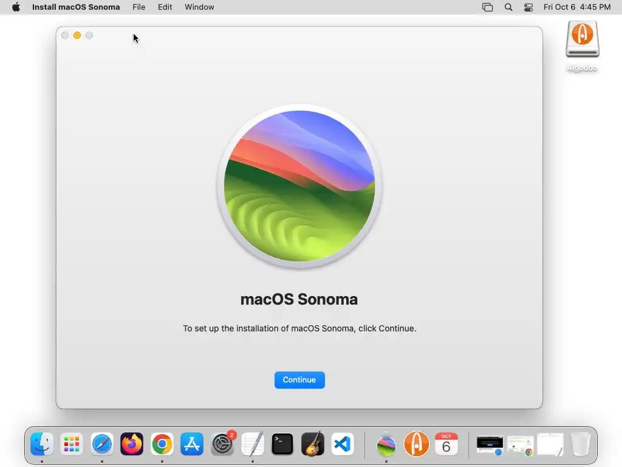Open Calendar from the Dock
The height and width of the screenshot is (467, 622).
click(446, 444)
